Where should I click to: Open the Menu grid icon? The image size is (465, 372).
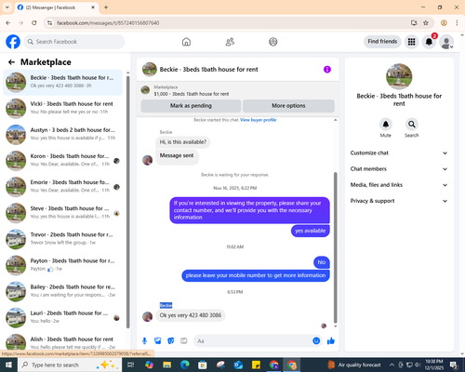click(x=411, y=42)
